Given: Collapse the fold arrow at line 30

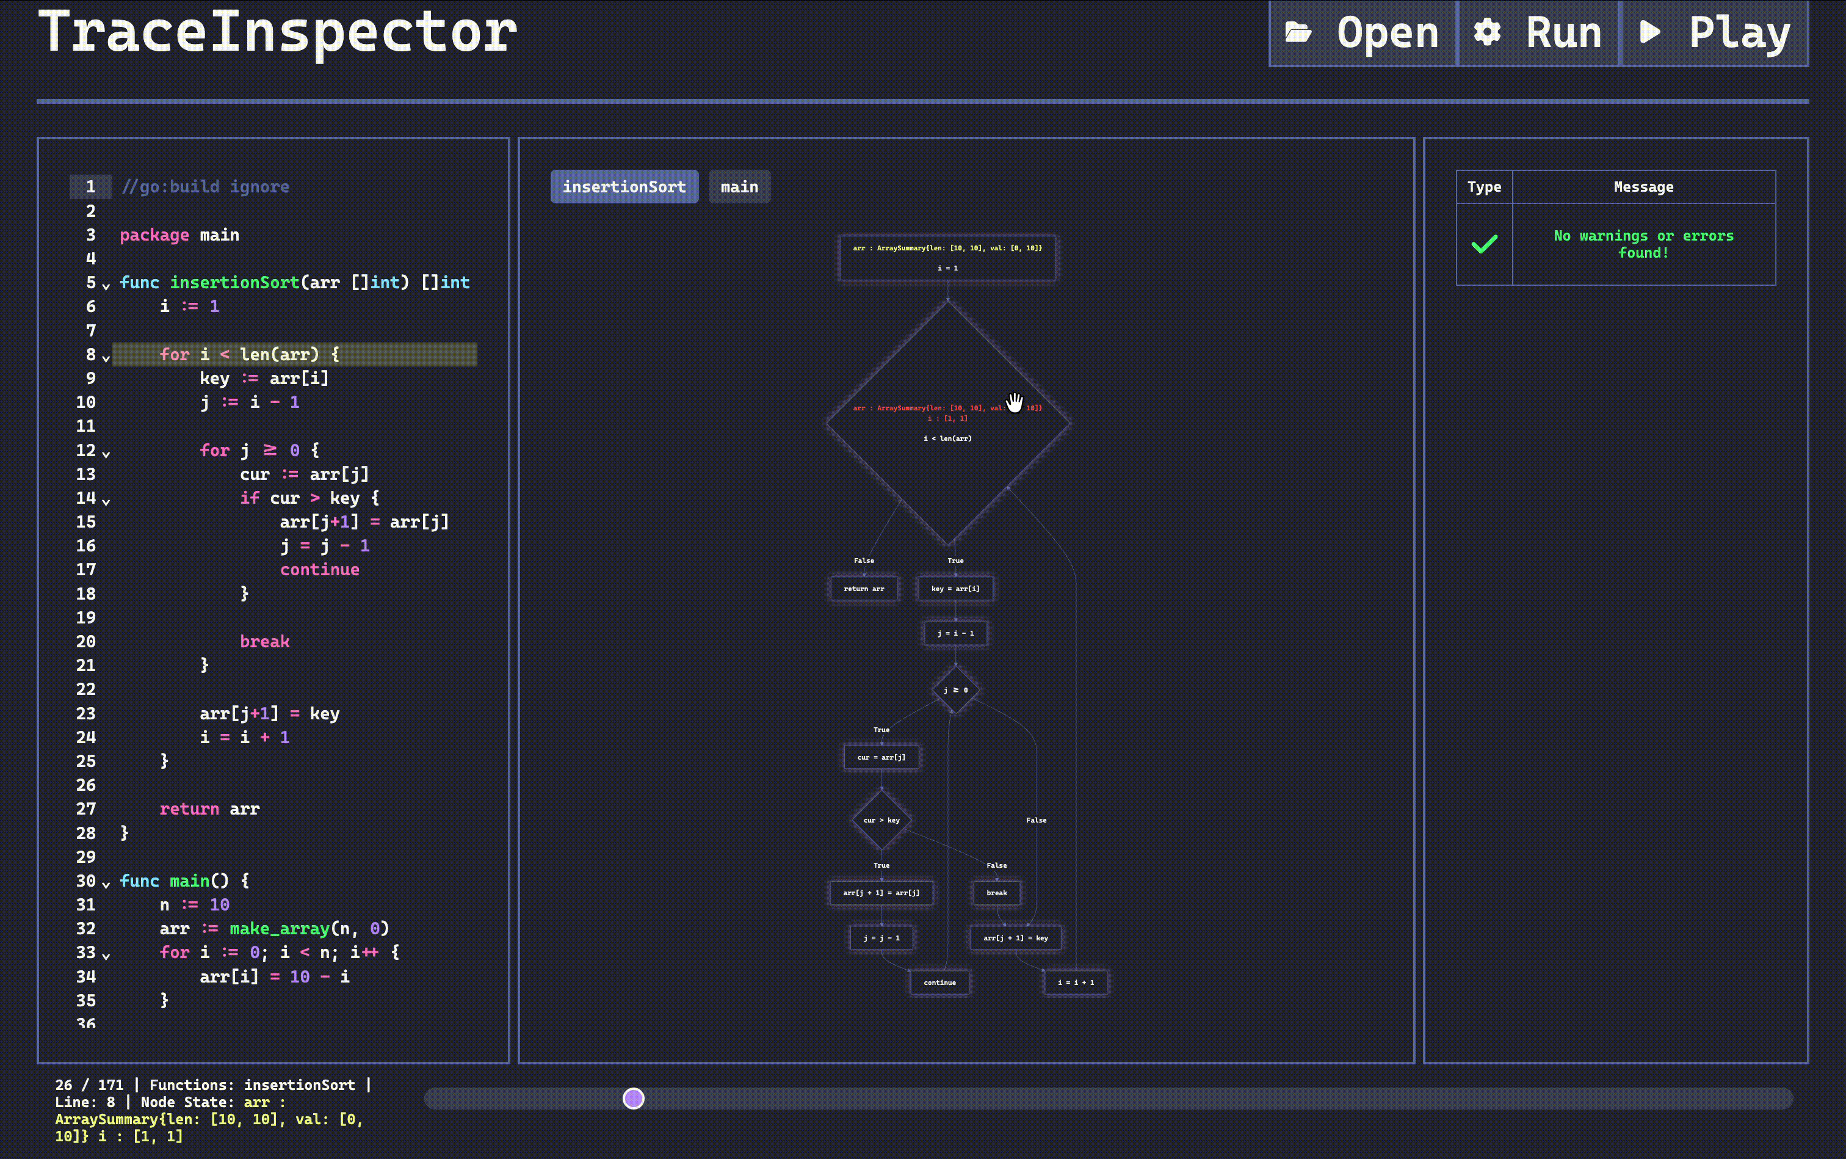Looking at the screenshot, I should 106,885.
